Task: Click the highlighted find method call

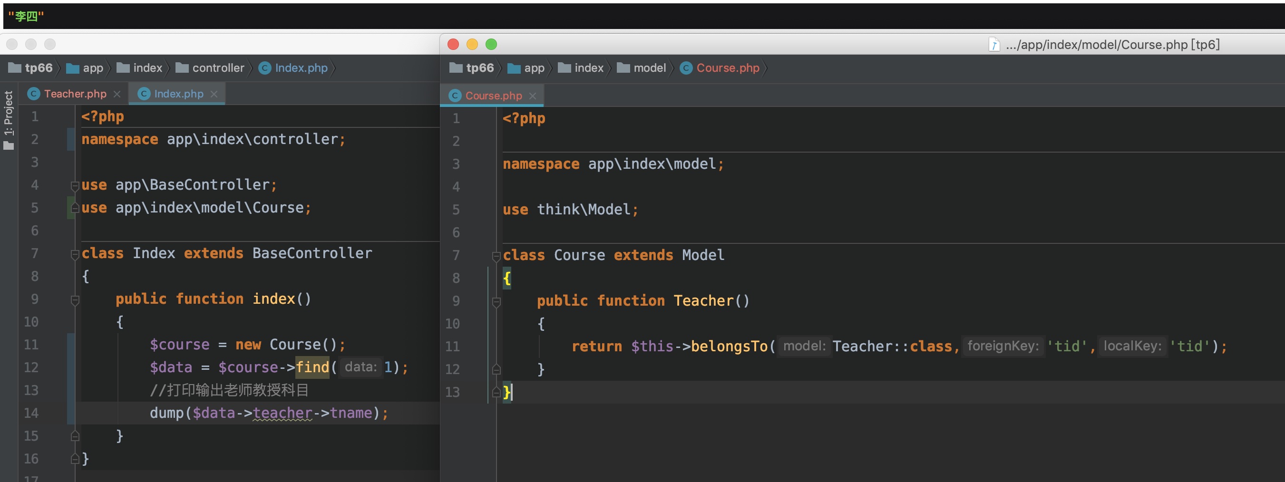Action: [312, 367]
